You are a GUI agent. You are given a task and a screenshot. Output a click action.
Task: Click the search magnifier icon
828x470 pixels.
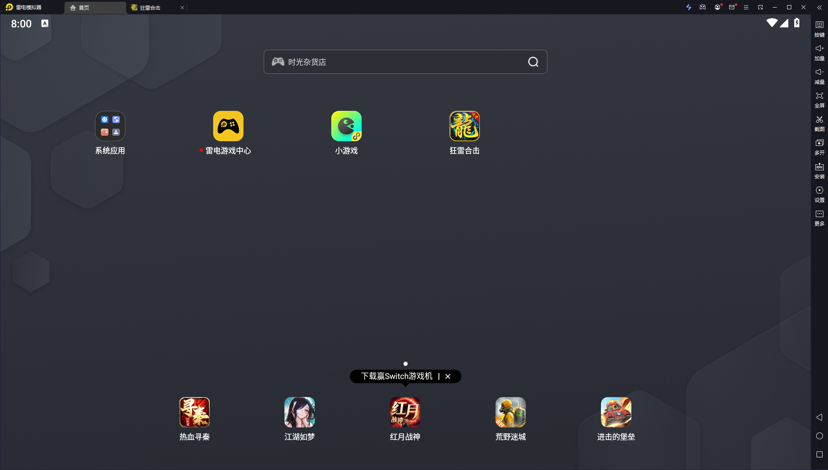[x=533, y=62]
